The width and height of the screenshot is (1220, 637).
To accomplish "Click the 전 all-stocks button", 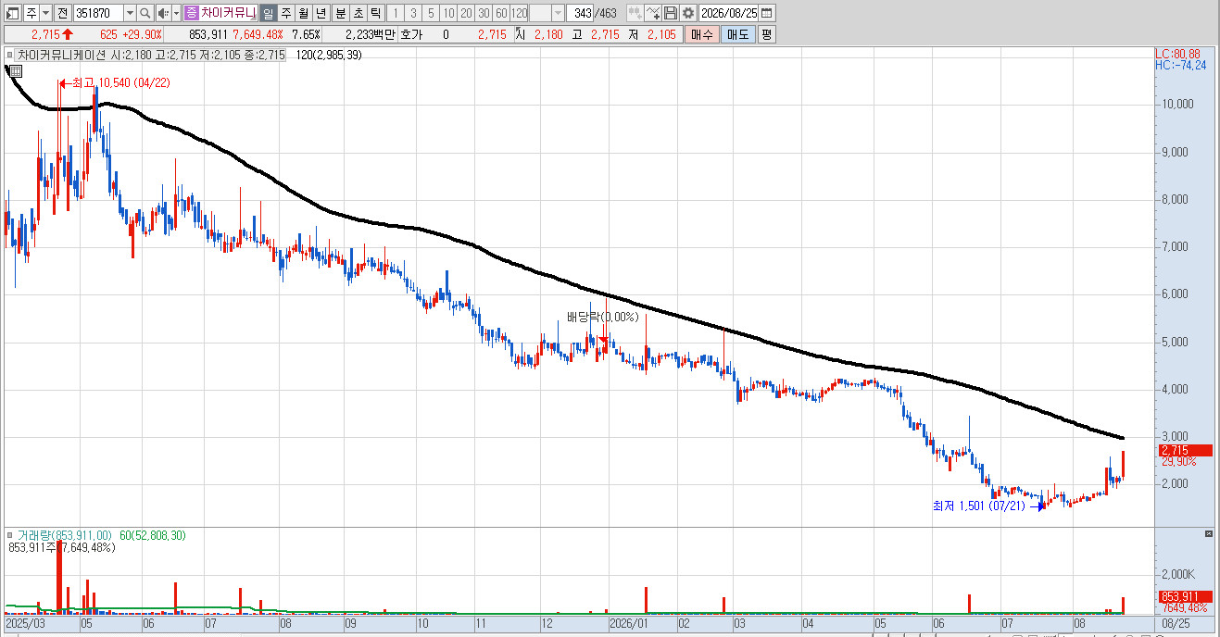I will coord(61,13).
